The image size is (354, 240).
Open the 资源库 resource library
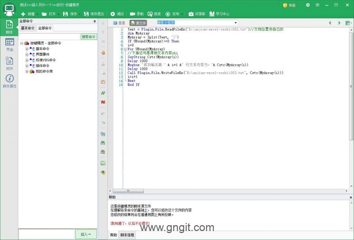pyautogui.click(x=196, y=14)
